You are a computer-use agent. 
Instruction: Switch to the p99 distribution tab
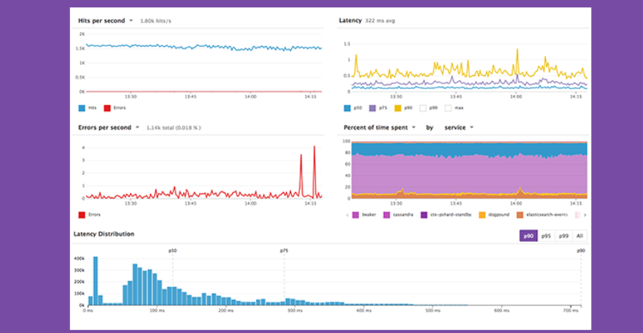pos(563,236)
